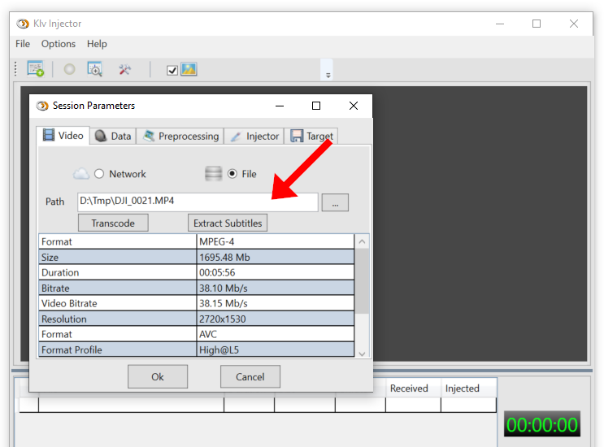Click the properties list vertical scrollbar thumb
The image size is (604, 447).
[x=363, y=280]
